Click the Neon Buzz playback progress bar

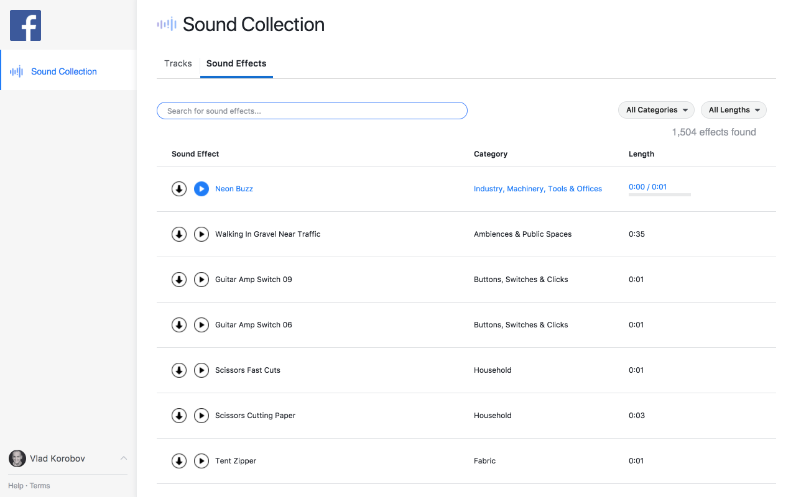click(x=659, y=194)
